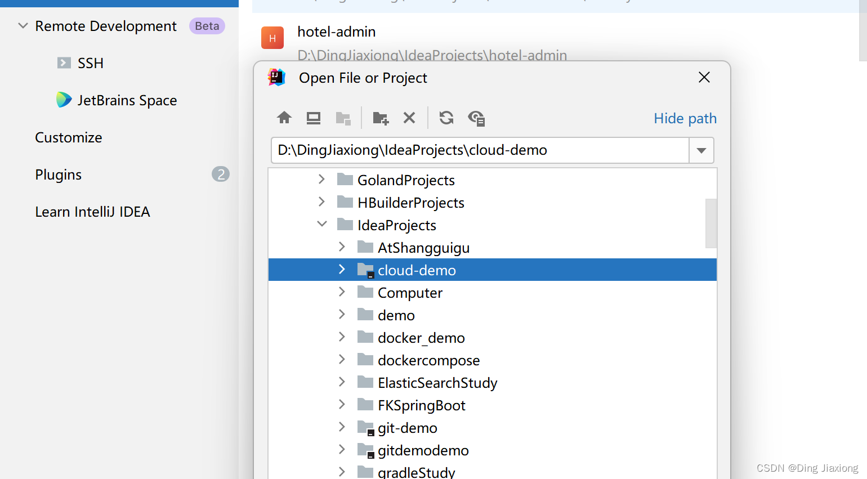This screenshot has height=479, width=867.
Task: Expand the GolandProjects folder
Action: [321, 179]
